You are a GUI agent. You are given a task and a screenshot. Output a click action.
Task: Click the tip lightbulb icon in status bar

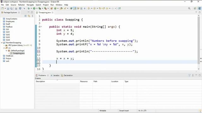200,111
